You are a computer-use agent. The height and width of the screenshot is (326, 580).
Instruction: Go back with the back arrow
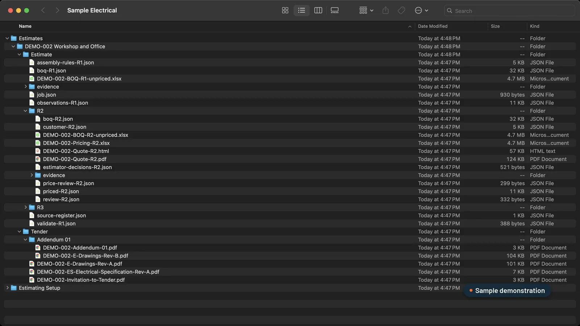(43, 11)
